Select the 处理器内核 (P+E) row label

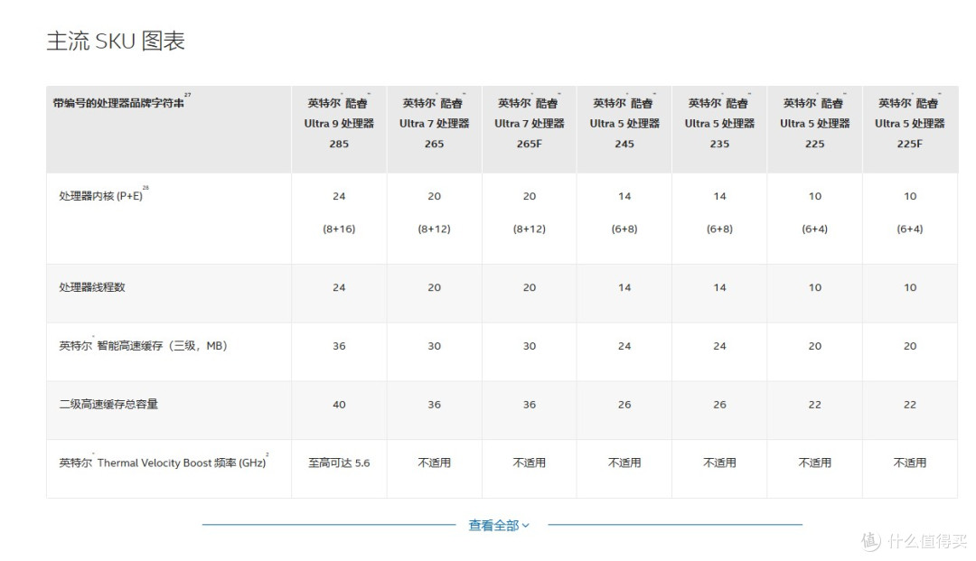coord(103,195)
